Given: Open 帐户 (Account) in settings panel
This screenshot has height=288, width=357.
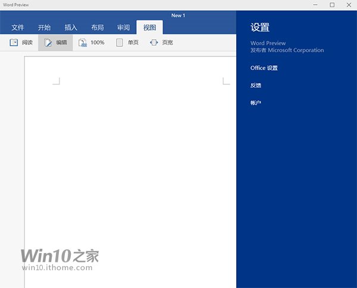Looking at the screenshot, I should (x=256, y=103).
